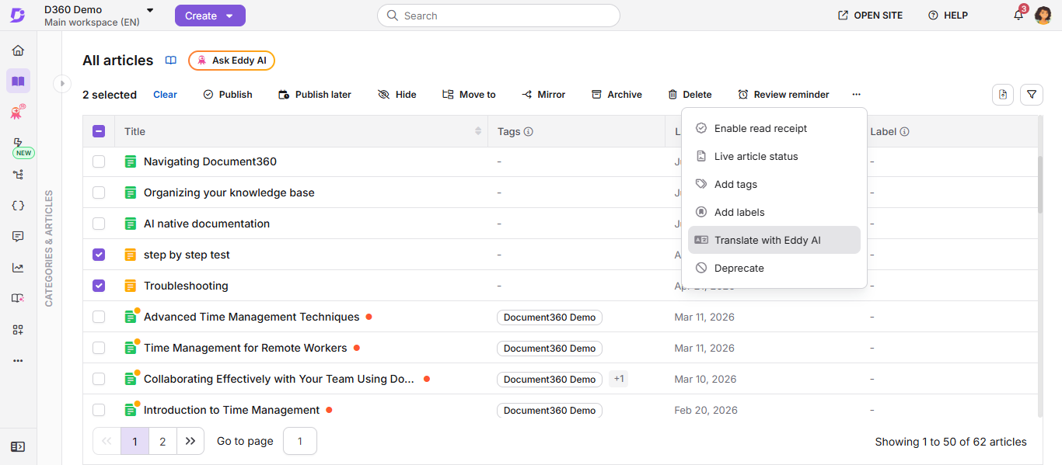Clear the current selection
The image size is (1062, 465).
[x=165, y=95]
